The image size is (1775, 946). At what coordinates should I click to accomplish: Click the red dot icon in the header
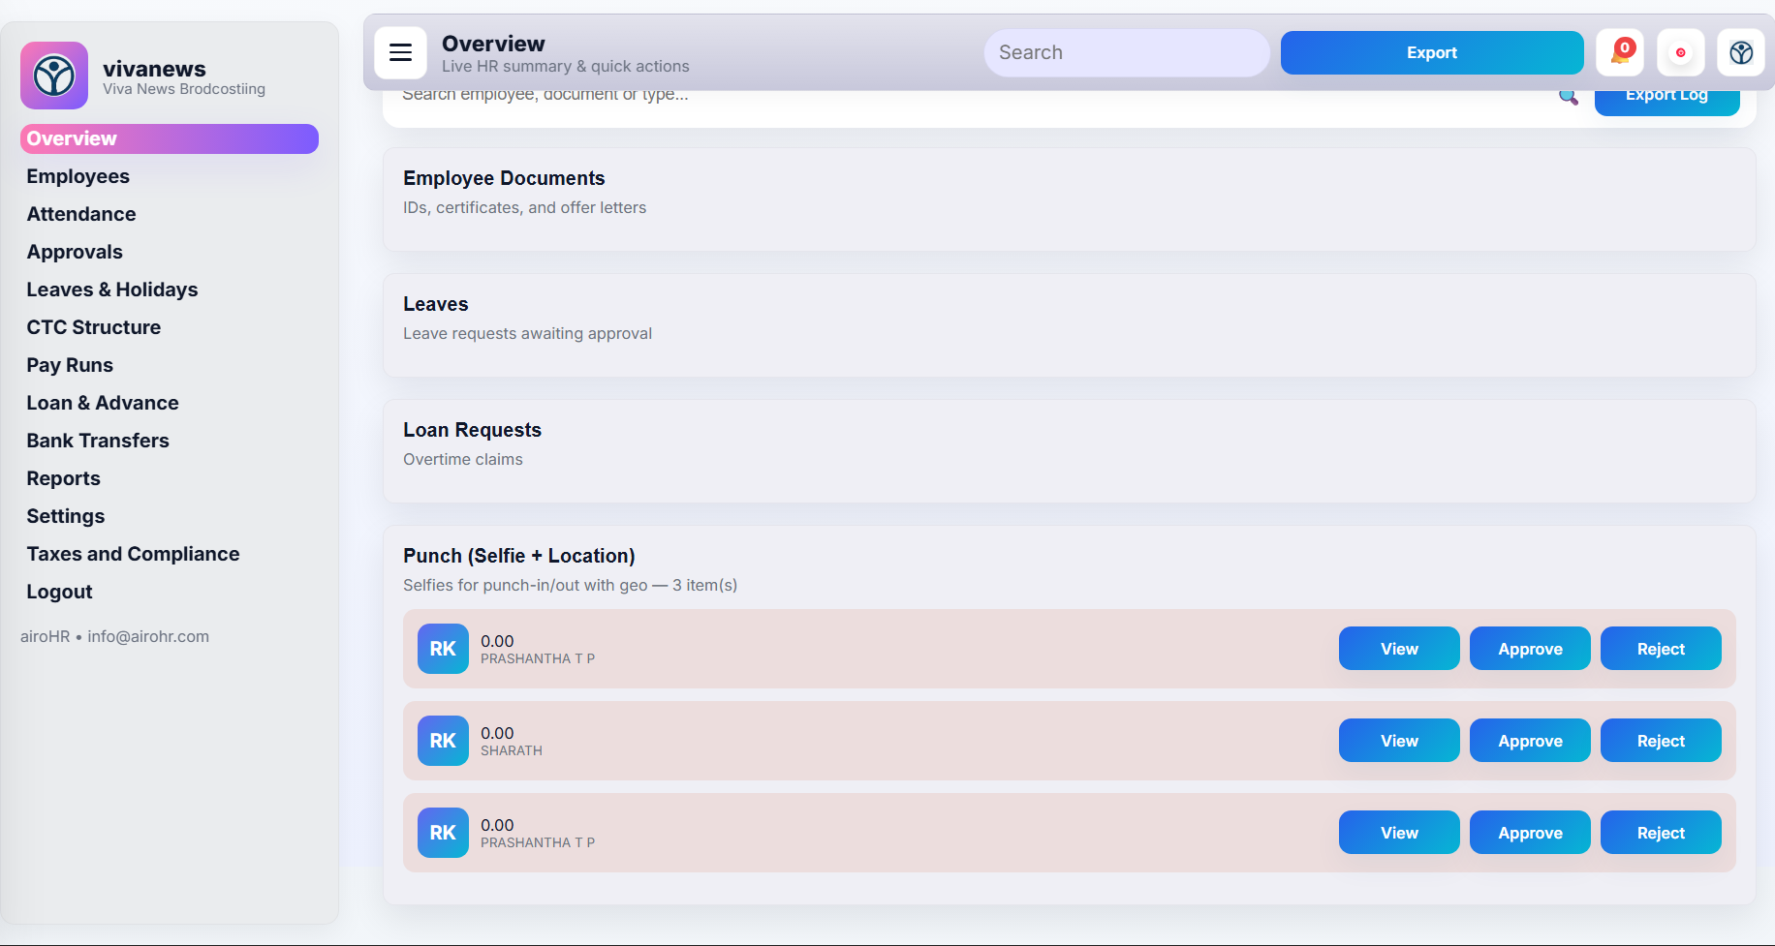coord(1680,53)
